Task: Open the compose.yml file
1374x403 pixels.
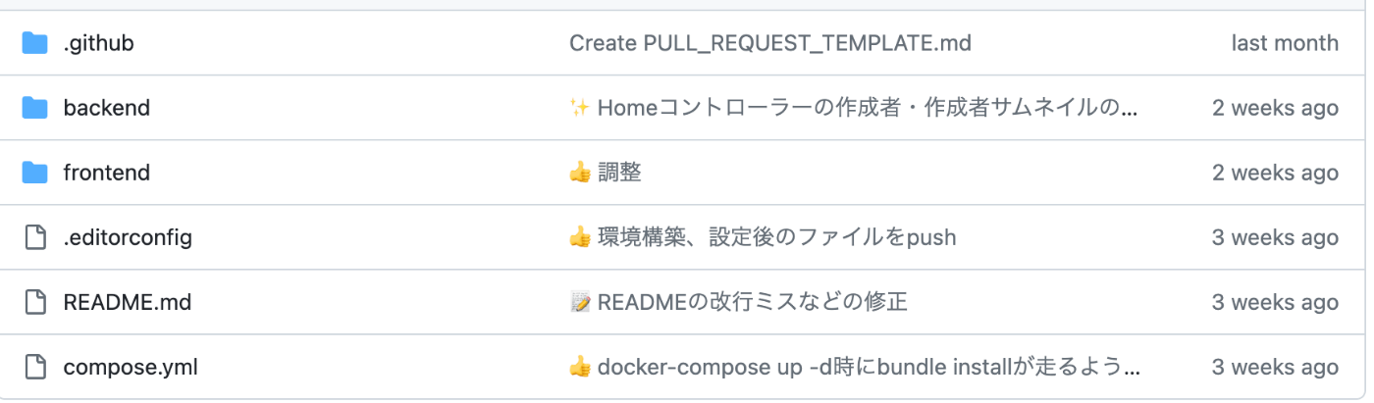Action: 131,367
